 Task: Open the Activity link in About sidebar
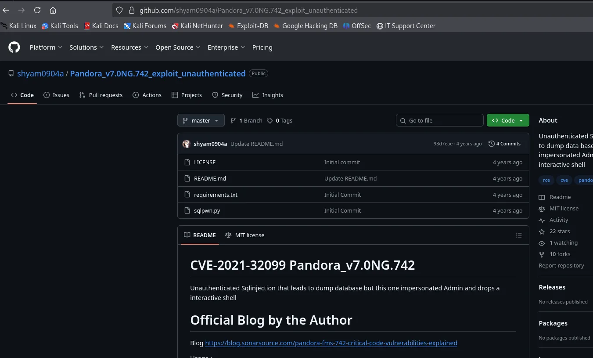click(554, 220)
